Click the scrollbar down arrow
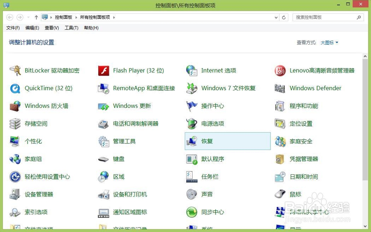The image size is (371, 232). pos(365,226)
